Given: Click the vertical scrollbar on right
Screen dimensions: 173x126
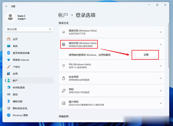Looking at the screenshot, I should (x=168, y=46).
